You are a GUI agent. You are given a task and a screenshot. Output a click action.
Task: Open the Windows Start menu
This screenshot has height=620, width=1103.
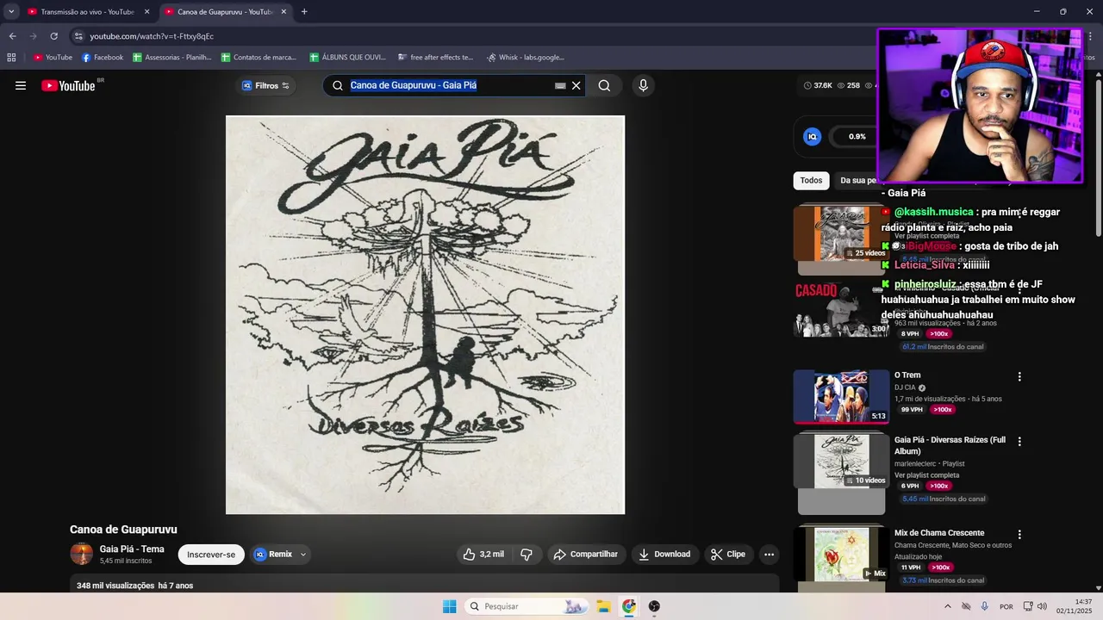pos(449,606)
